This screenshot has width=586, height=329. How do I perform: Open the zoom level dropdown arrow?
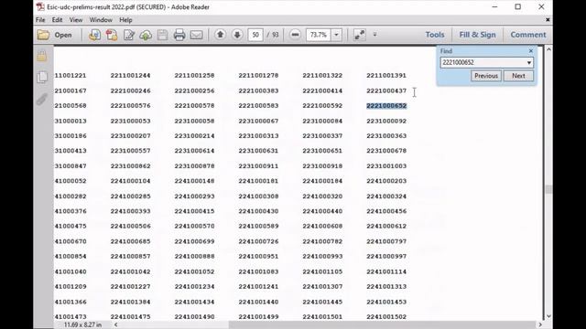click(x=336, y=35)
